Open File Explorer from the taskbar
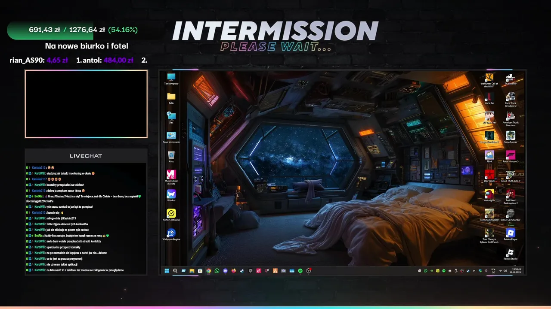This screenshot has width=551, height=309. point(192,271)
